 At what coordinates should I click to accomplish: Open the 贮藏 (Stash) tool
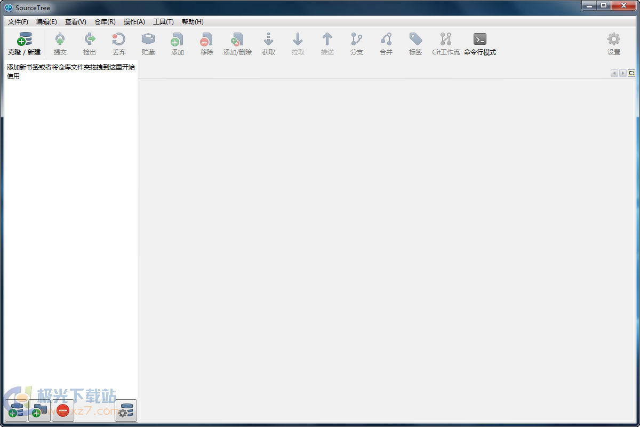coord(148,43)
